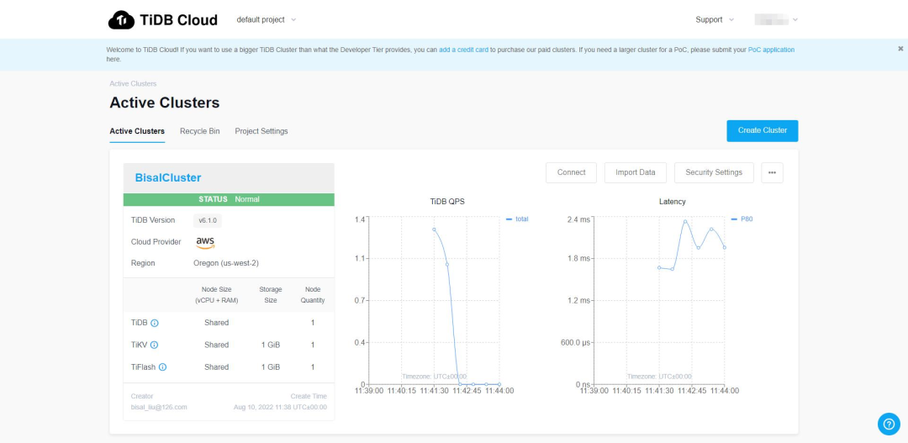Click the Connect button
Viewport: 908px width, 443px height.
[571, 172]
